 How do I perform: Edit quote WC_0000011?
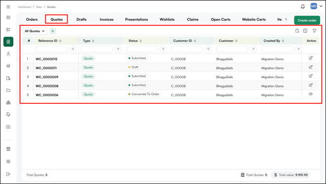click(x=310, y=67)
